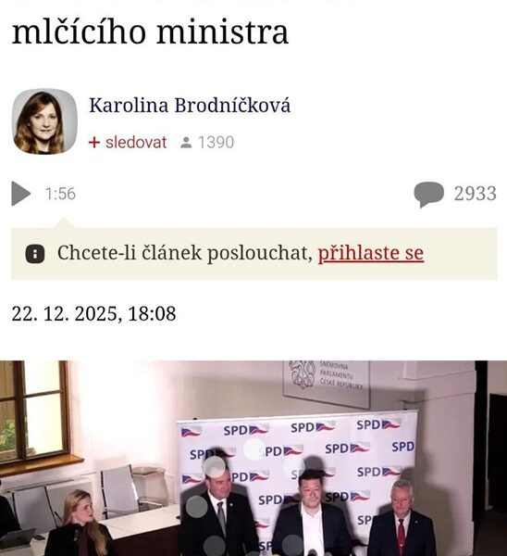
Task: Click the man wearing the red tie
Action: 402,518
